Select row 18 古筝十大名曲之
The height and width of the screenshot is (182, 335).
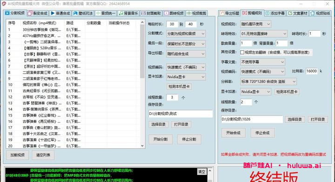point(74,134)
